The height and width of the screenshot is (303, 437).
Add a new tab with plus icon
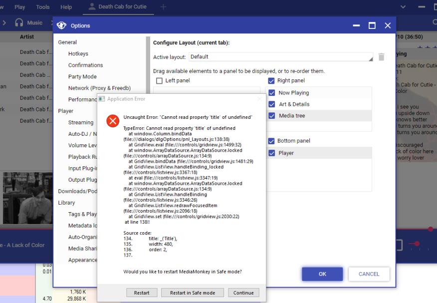point(163,7)
